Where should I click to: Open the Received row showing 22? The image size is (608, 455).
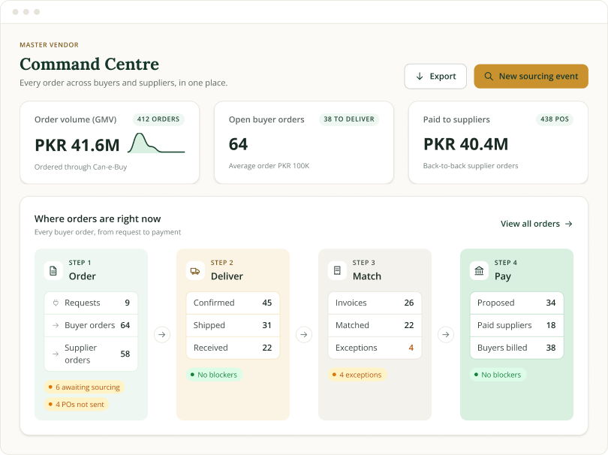point(233,348)
